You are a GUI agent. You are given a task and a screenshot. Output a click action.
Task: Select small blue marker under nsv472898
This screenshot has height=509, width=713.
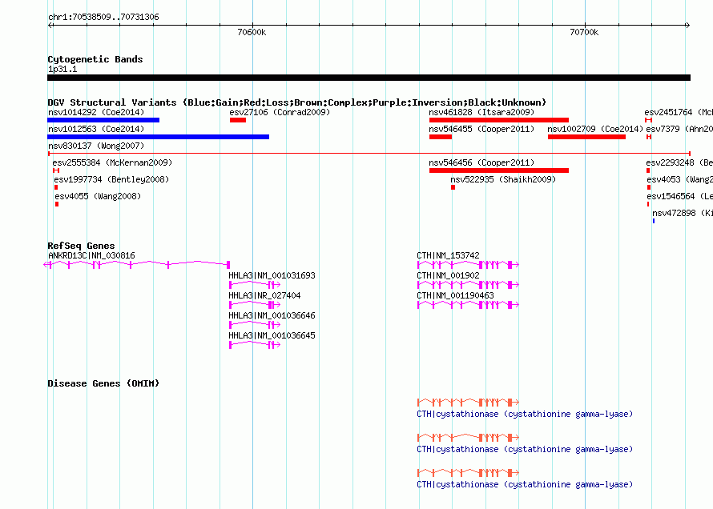(654, 221)
